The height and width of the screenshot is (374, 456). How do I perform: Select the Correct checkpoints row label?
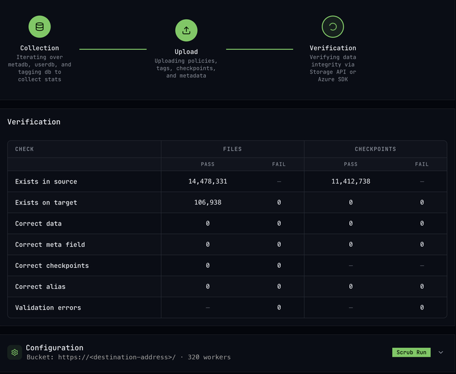52,265
